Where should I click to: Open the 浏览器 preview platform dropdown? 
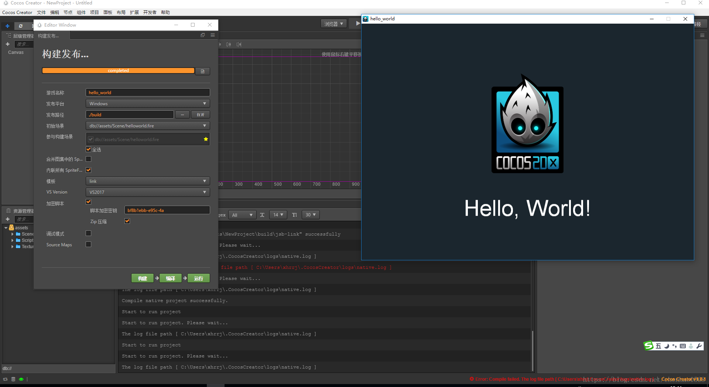pyautogui.click(x=334, y=24)
